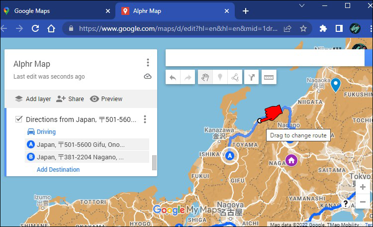Click Add layer button
373x227 pixels.
(33, 99)
